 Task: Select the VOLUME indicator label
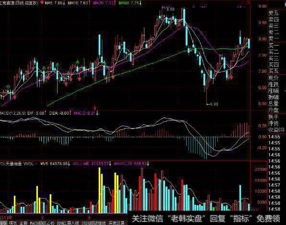81,164
